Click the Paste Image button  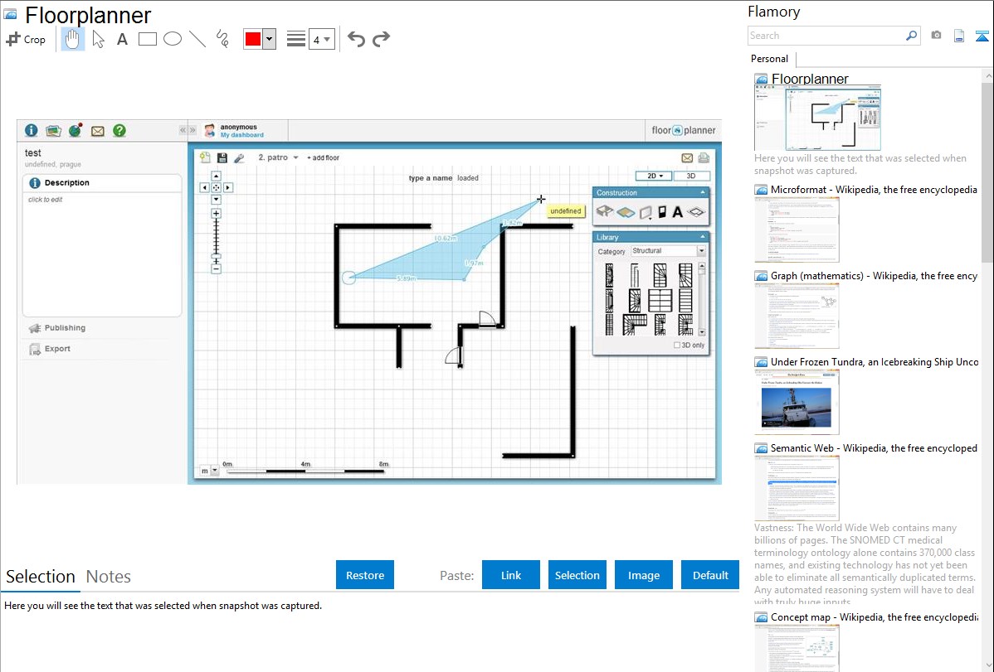[x=643, y=575]
